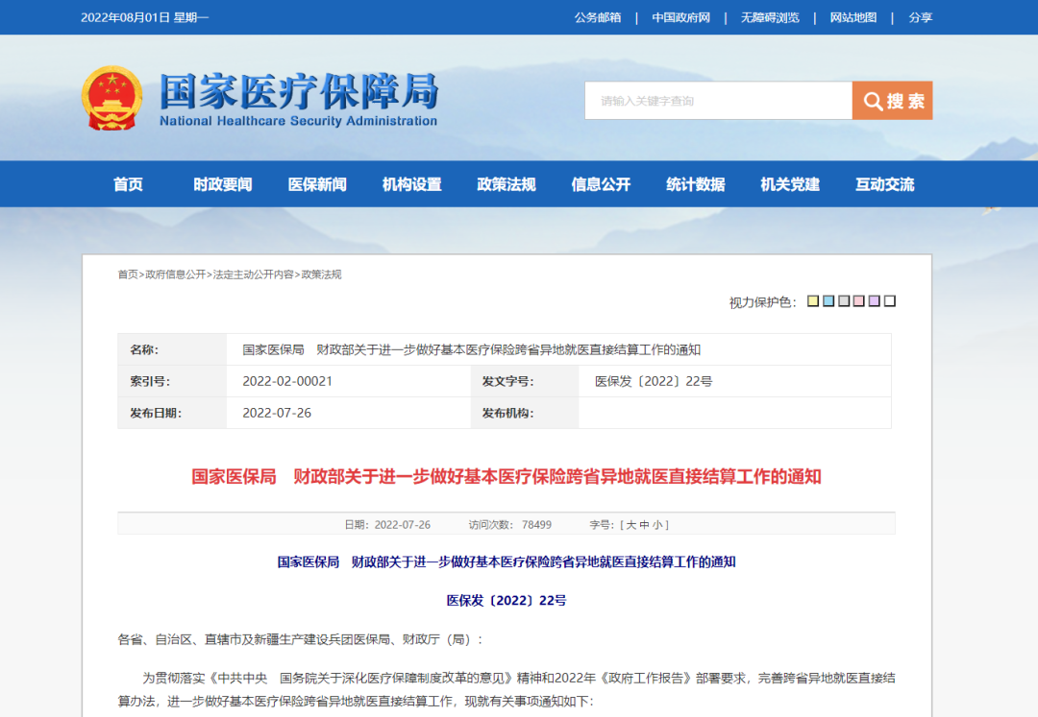
Task: Select the pink eye-protection color swatch
Action: coord(858,301)
